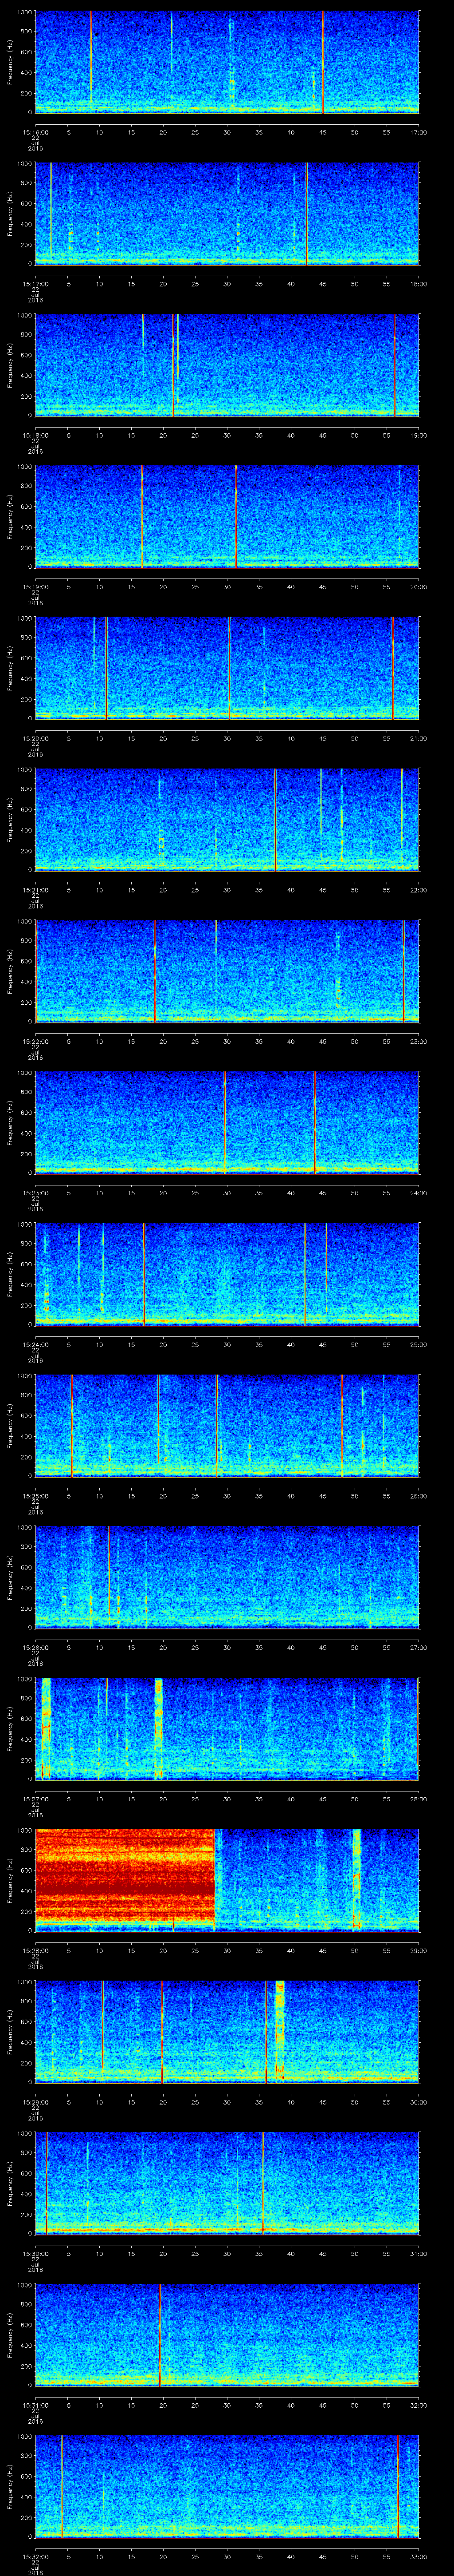Select the spectrogram panel starting at 15:25:00
Viewport: 454px width, 2576px height.
point(227,1426)
